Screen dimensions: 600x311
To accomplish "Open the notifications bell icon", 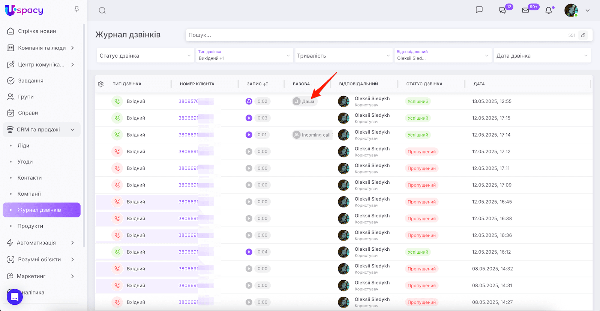I will [x=549, y=10].
